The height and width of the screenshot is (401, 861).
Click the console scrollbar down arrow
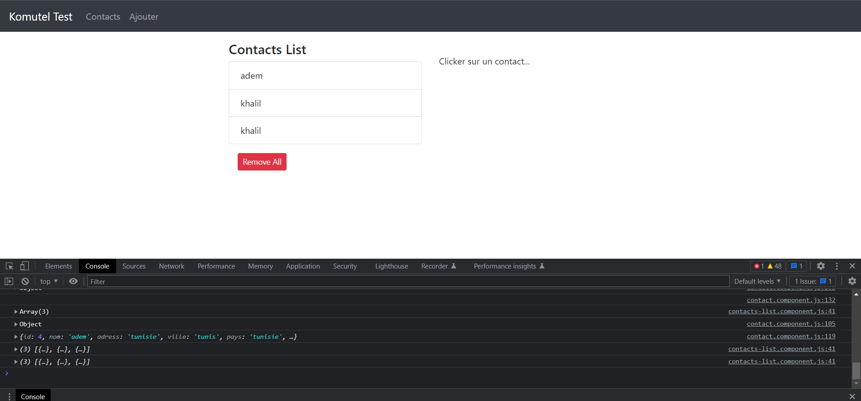point(856,384)
